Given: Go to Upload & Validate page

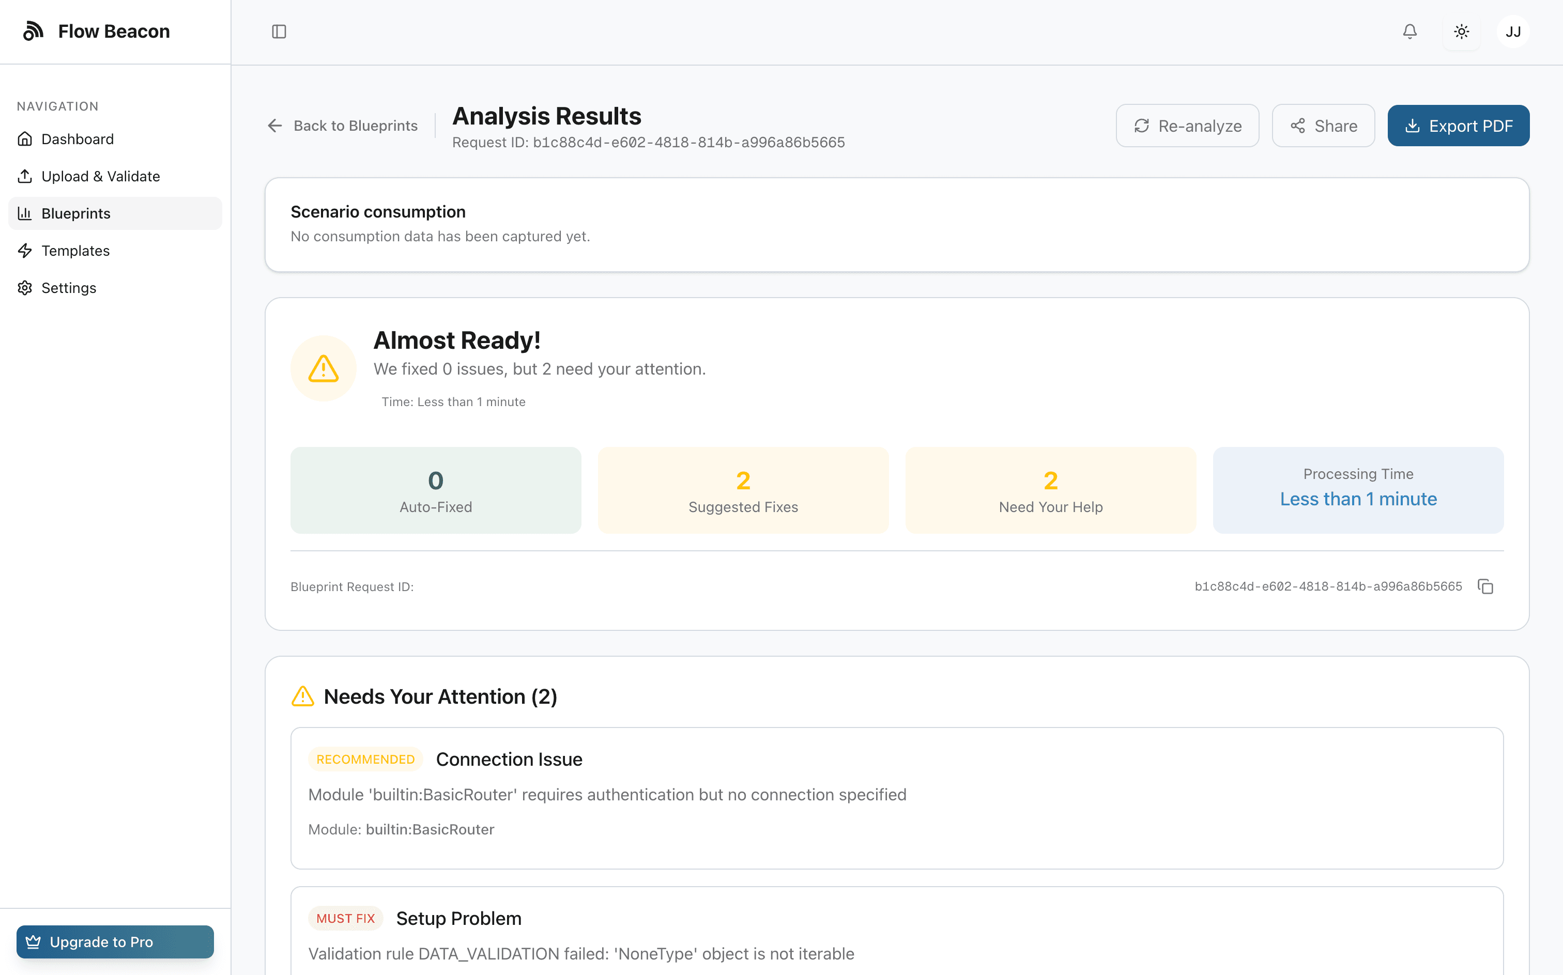Looking at the screenshot, I should [100, 176].
